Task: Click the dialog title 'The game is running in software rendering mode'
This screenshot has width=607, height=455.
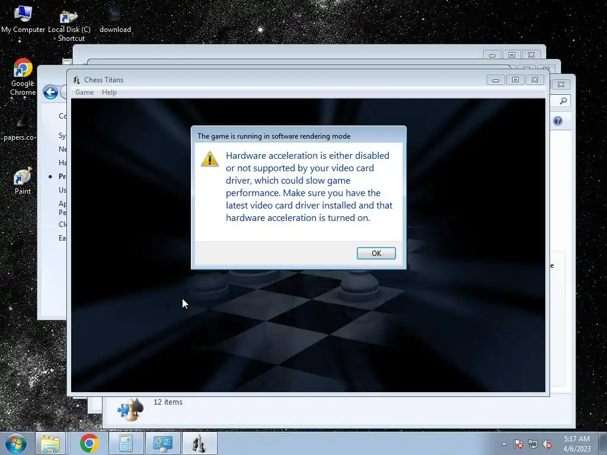Action: [x=274, y=136]
